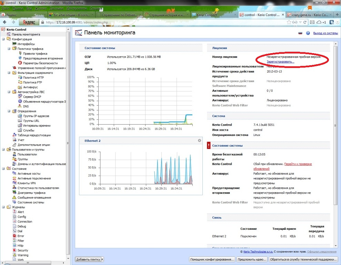Image resolution: width=341 pixels, height=265 pixels.
Task: Open the Error log icon
Action: click(x=14, y=236)
